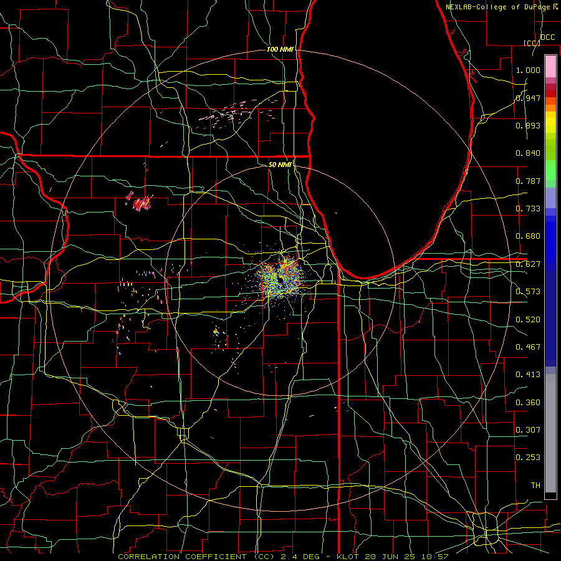Click the DCC label above the legend
The width and height of the screenshot is (561, 561).
[548, 37]
